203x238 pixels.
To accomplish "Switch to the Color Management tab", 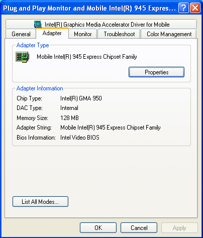I will tap(169, 34).
